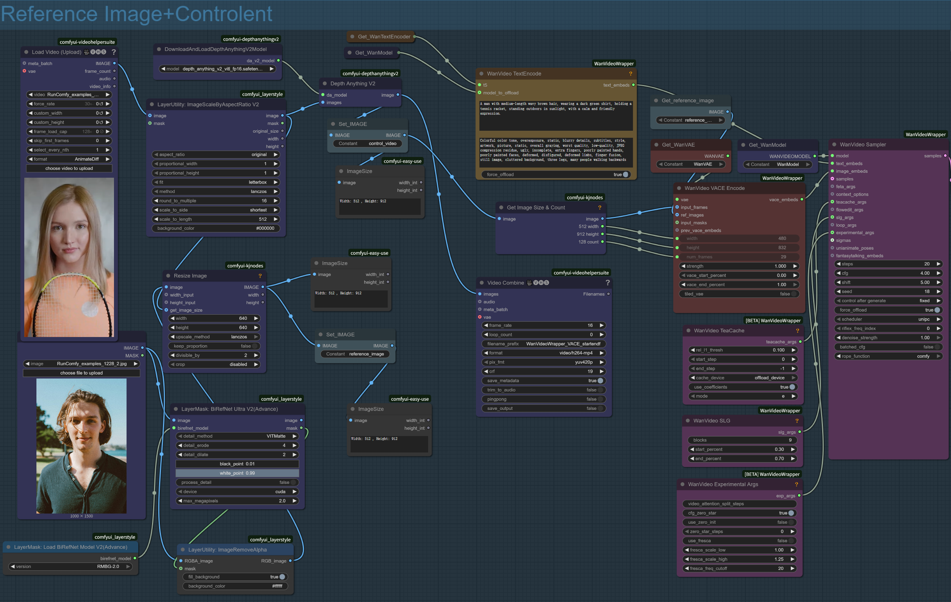Open detail_method VITMatte dropdown
The width and height of the screenshot is (951, 602).
(x=237, y=436)
